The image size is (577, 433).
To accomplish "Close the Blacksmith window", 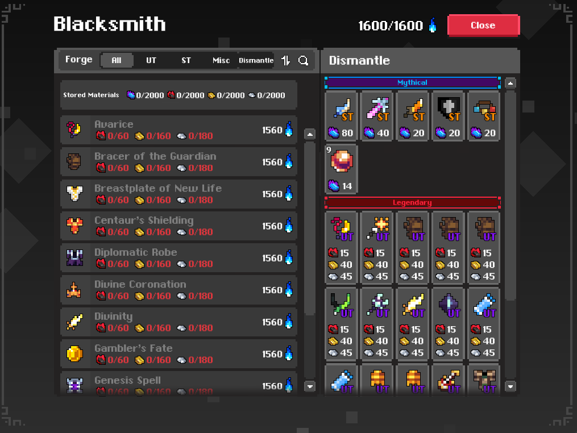I will [x=483, y=26].
